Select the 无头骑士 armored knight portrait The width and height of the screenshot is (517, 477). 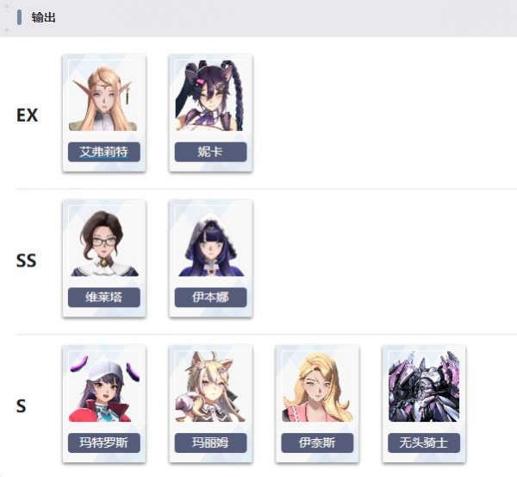424,386
